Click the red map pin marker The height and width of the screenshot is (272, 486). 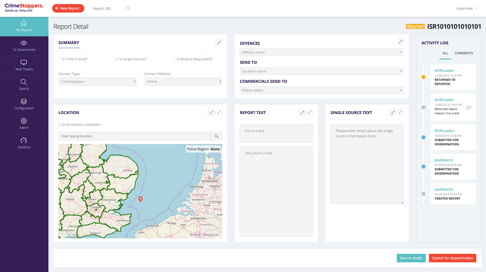pyautogui.click(x=140, y=199)
